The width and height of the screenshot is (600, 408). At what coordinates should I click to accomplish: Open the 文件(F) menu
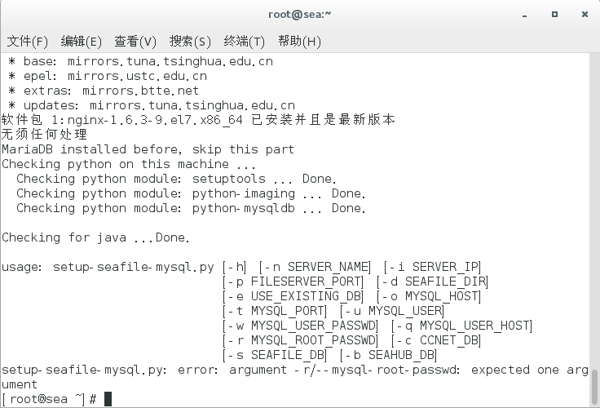[x=27, y=41]
